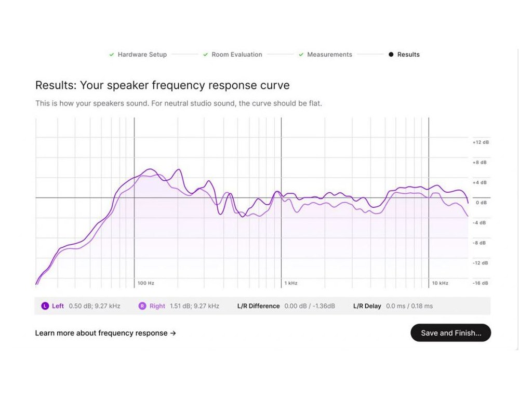Screen dimensions: 532x399
Task: Click the purple L speaker badge
Action: pyautogui.click(x=45, y=306)
